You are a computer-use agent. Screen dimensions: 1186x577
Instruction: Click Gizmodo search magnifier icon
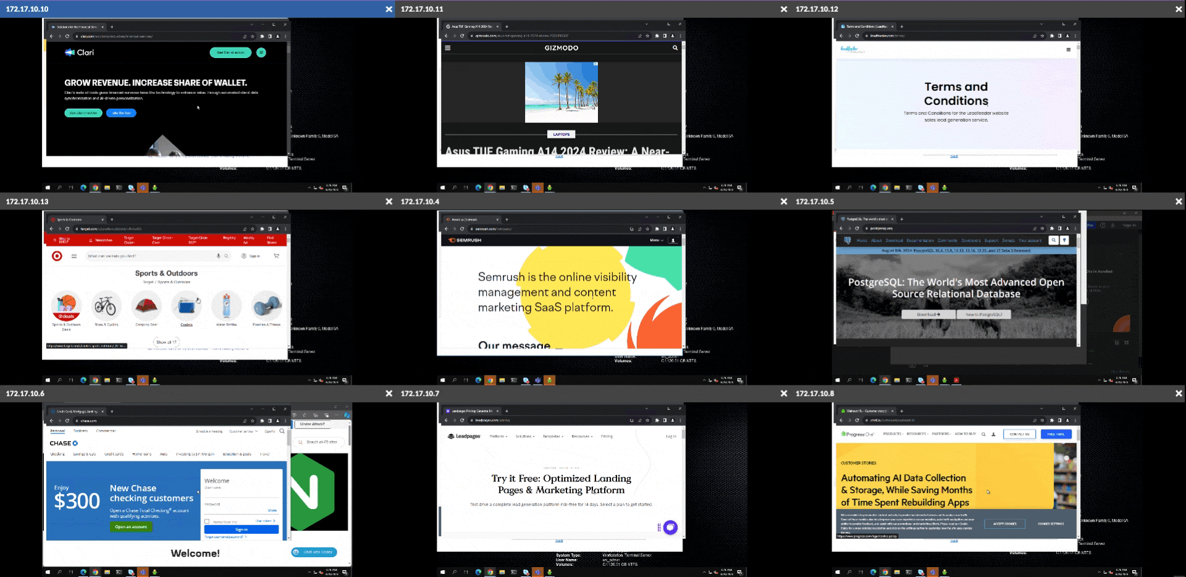(675, 48)
